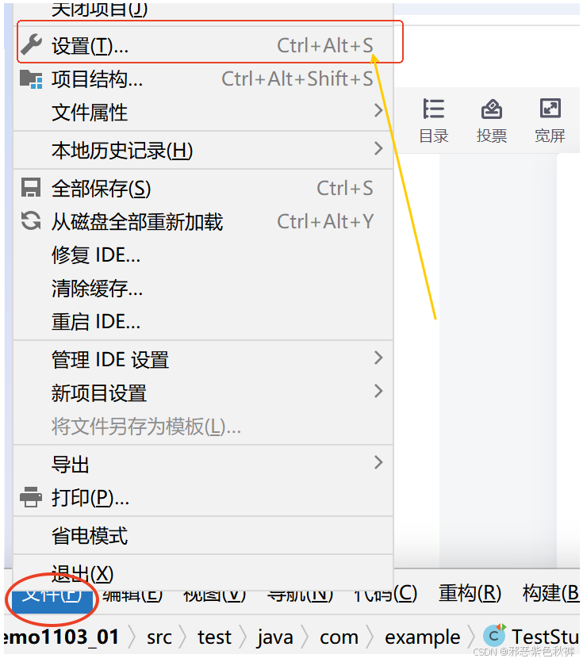
Task: Click the example breadcrumb segment
Action: click(422, 637)
